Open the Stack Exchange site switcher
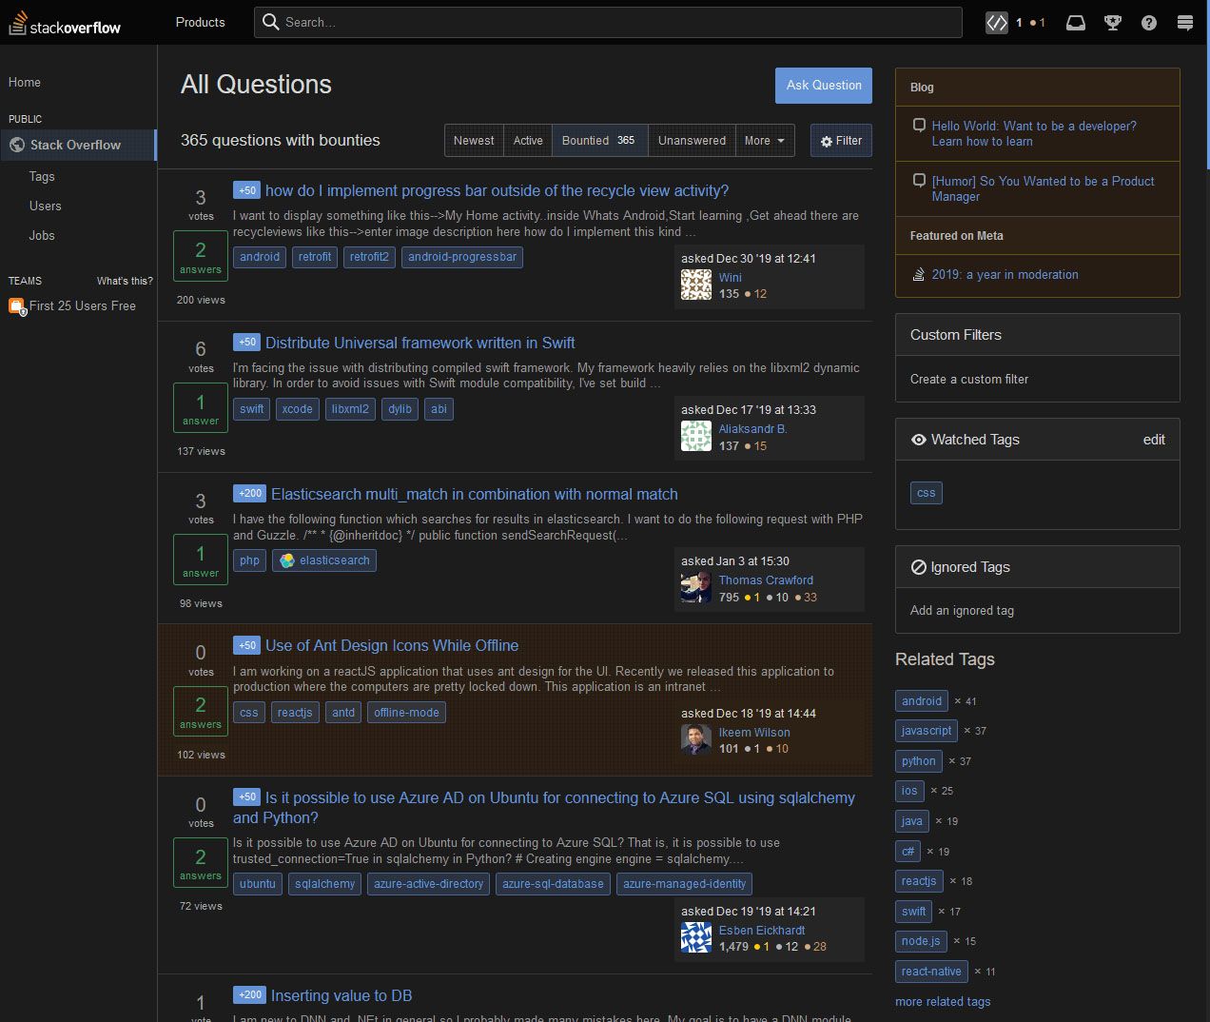This screenshot has height=1022, width=1210. click(x=1184, y=22)
